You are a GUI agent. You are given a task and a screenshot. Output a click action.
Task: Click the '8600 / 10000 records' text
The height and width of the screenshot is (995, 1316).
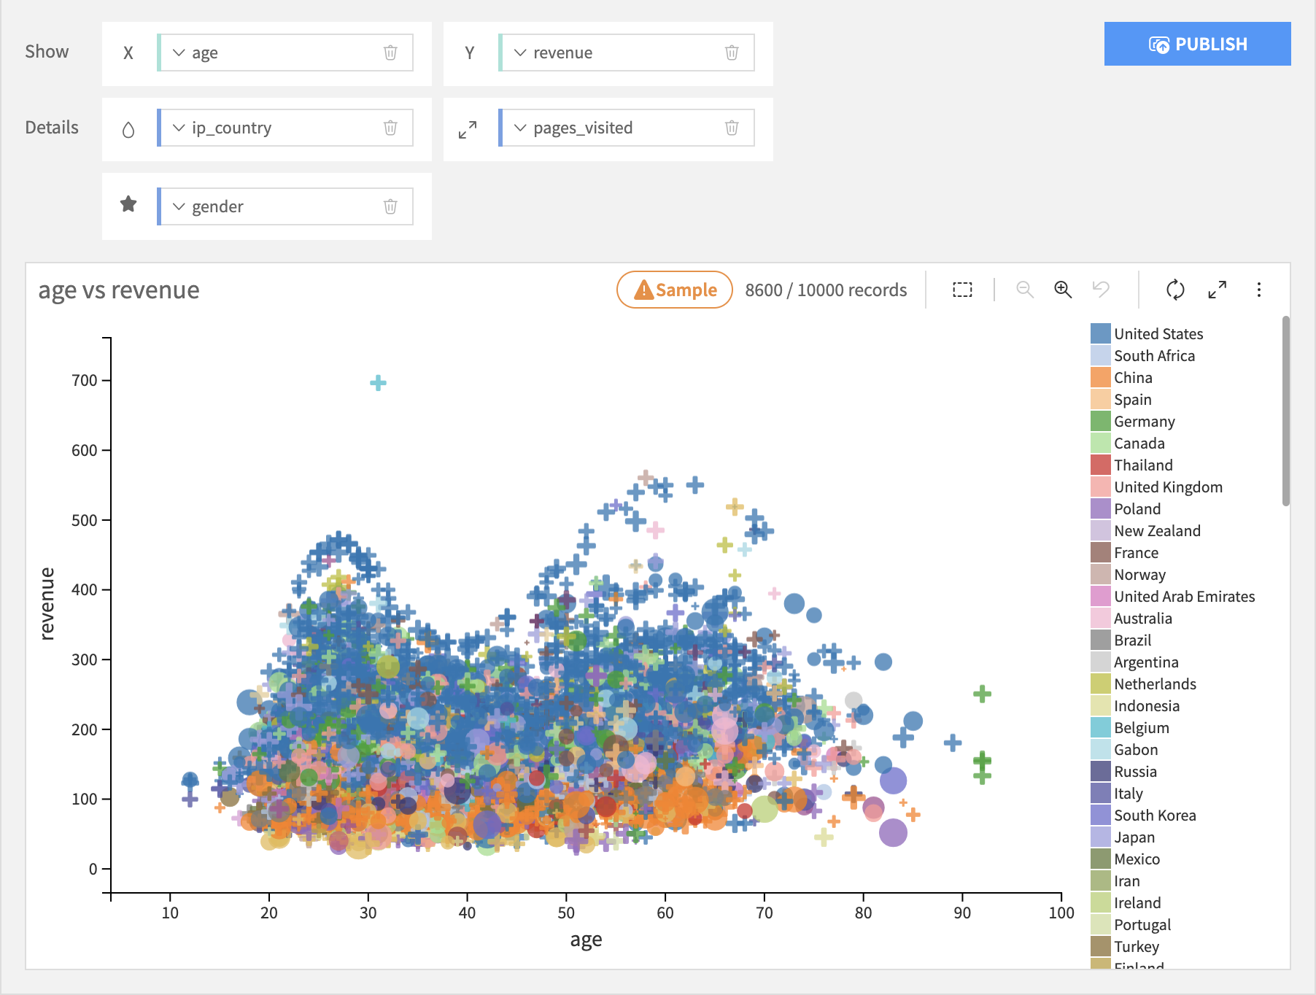click(826, 290)
